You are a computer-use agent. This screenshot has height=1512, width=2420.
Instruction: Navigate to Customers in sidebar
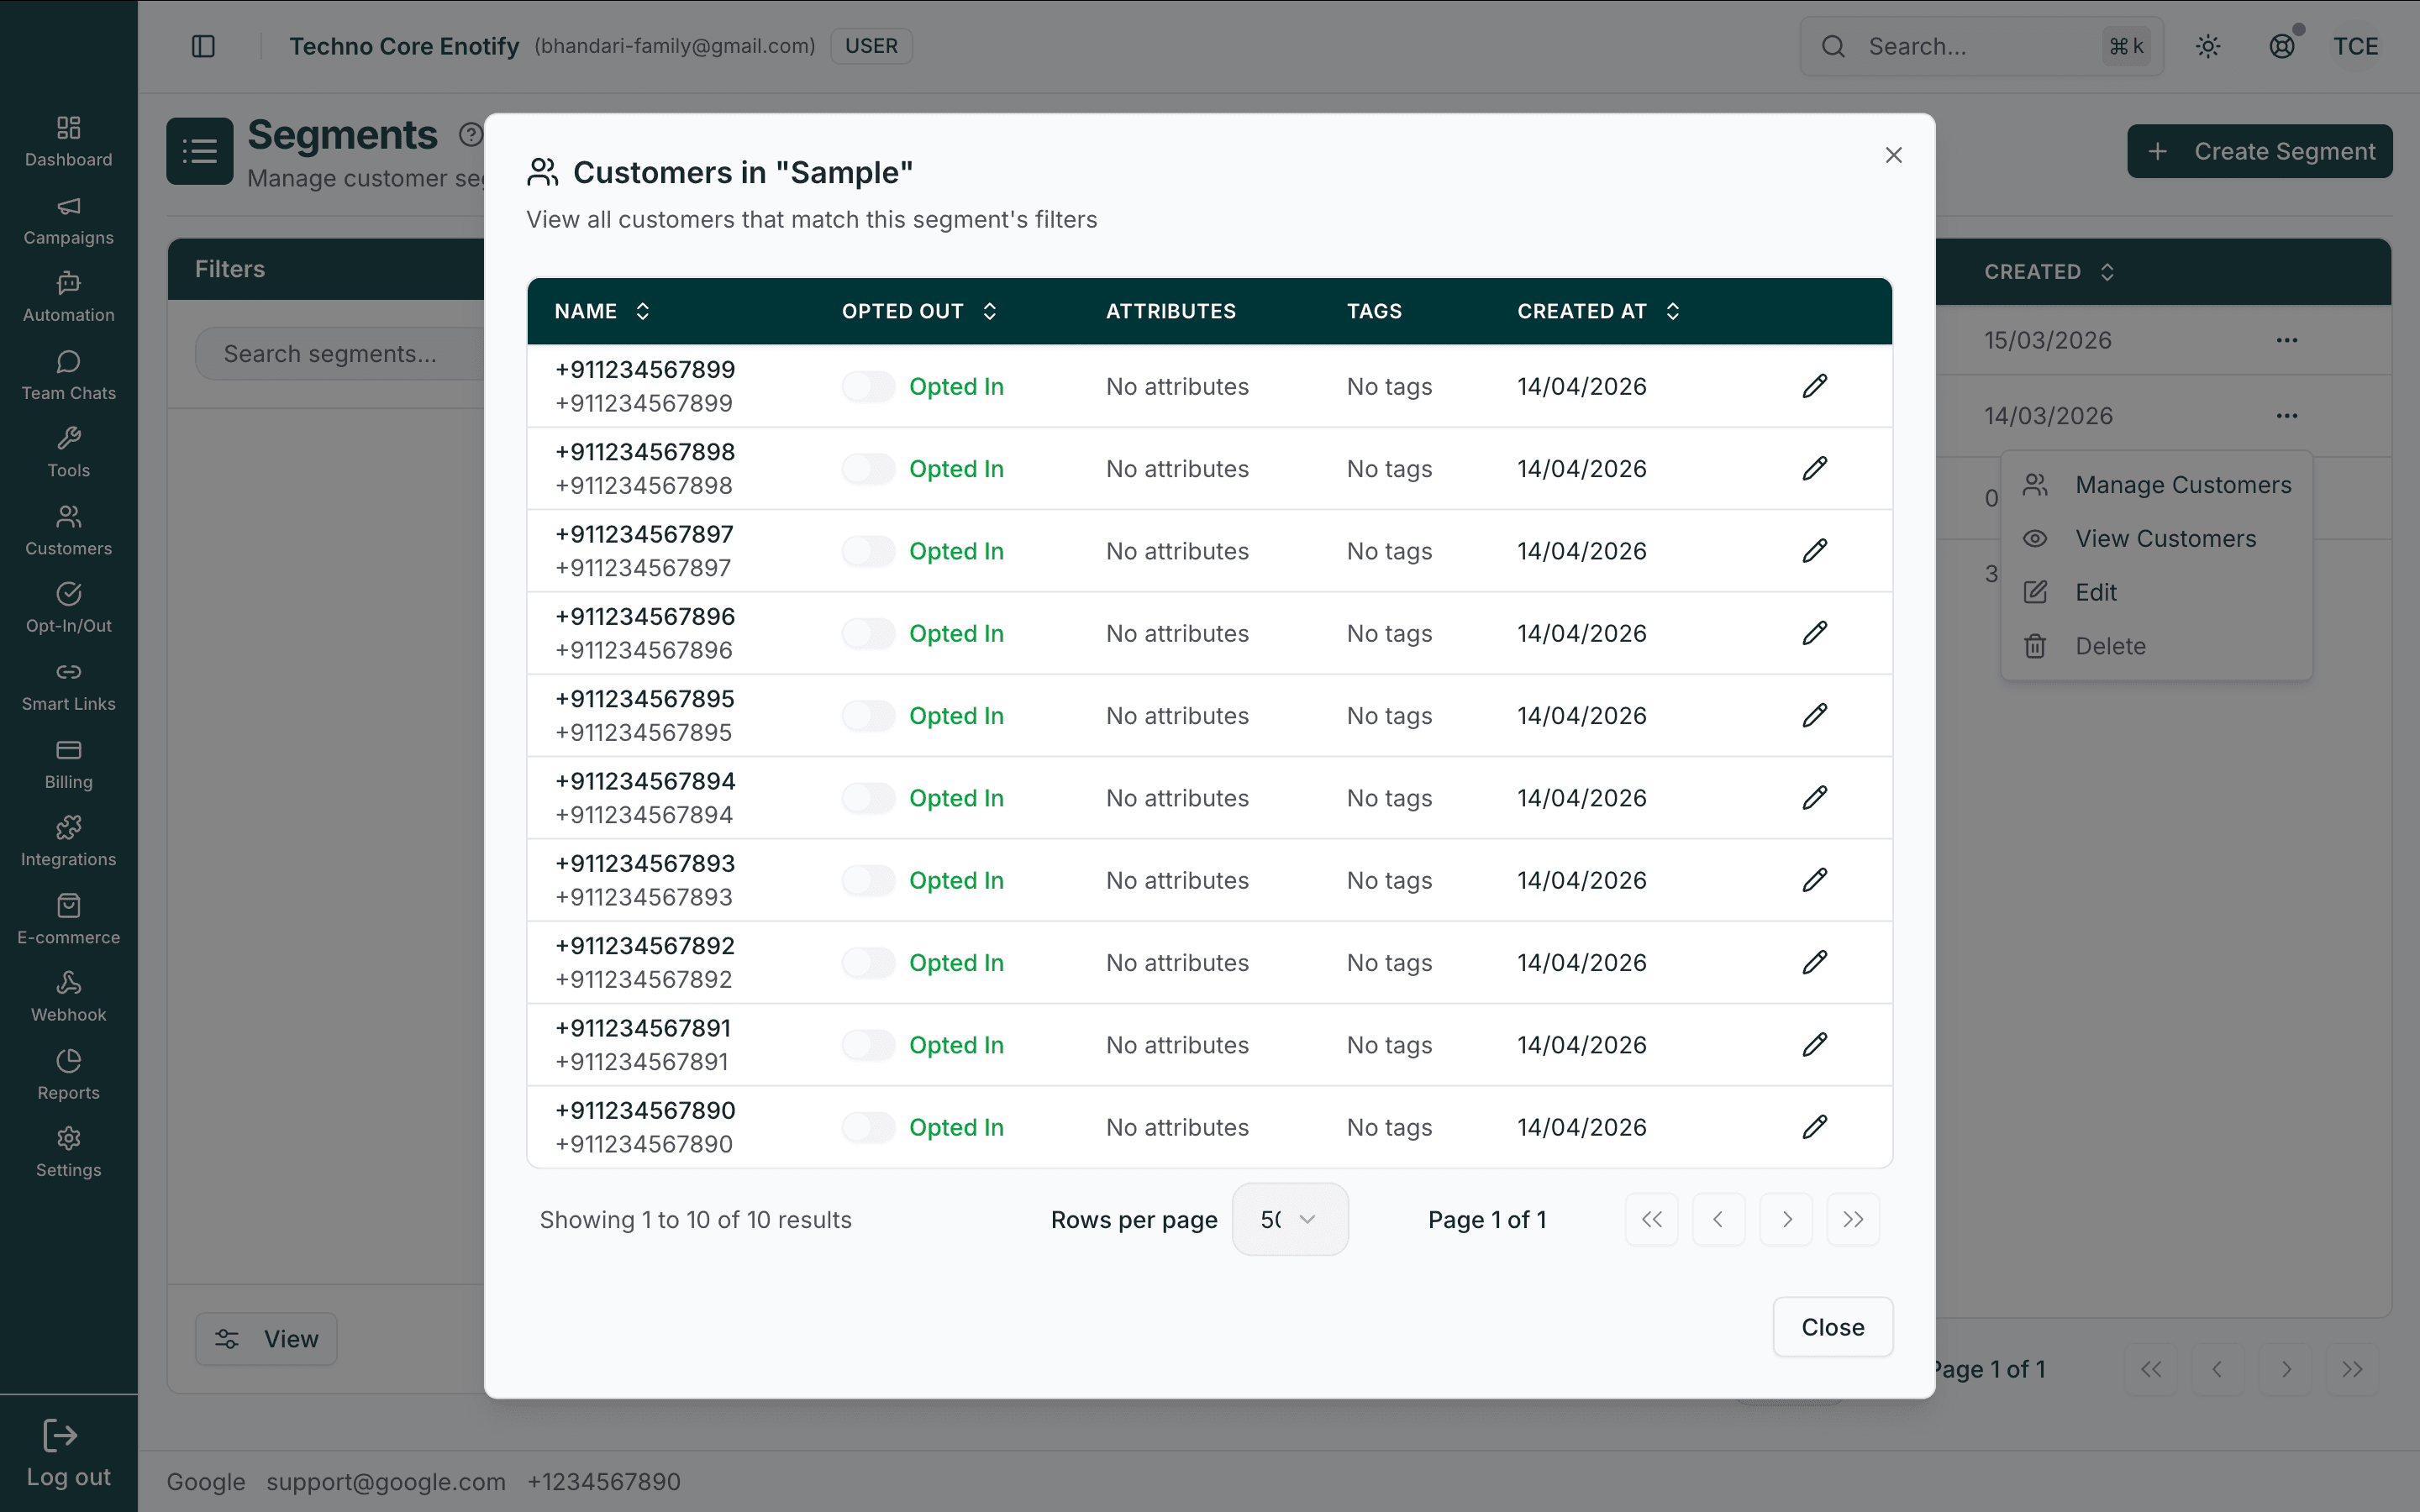click(x=68, y=530)
